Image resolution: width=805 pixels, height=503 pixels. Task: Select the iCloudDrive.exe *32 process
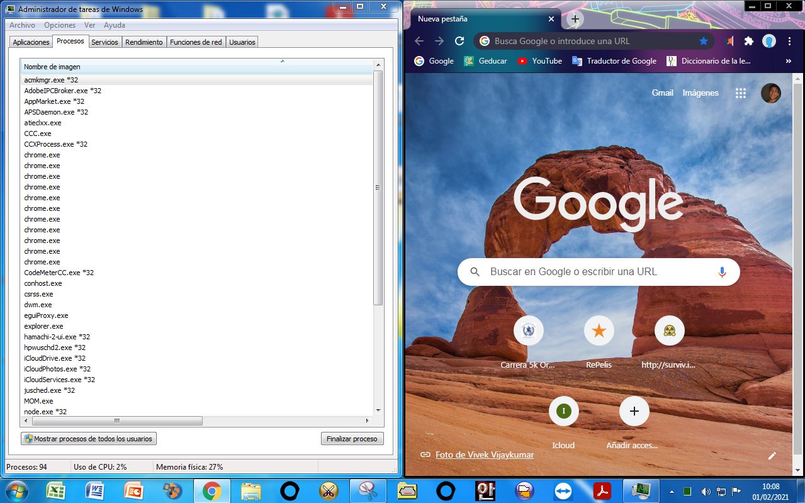197,358
